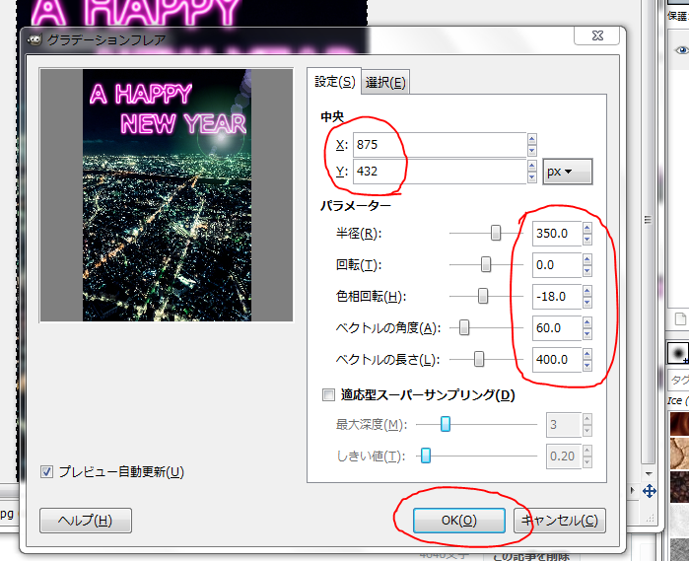Click the 色相回転(H) slider handle
The width and height of the screenshot is (689, 561).
[x=483, y=296]
